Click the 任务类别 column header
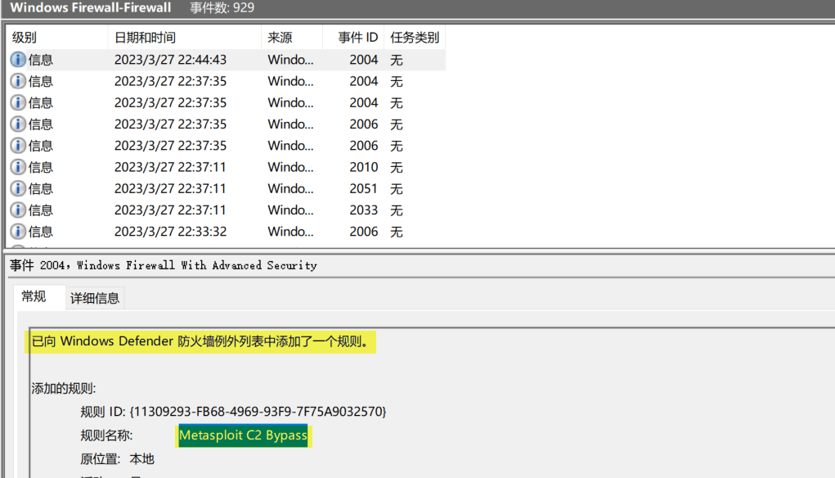The image size is (835, 478). (415, 38)
